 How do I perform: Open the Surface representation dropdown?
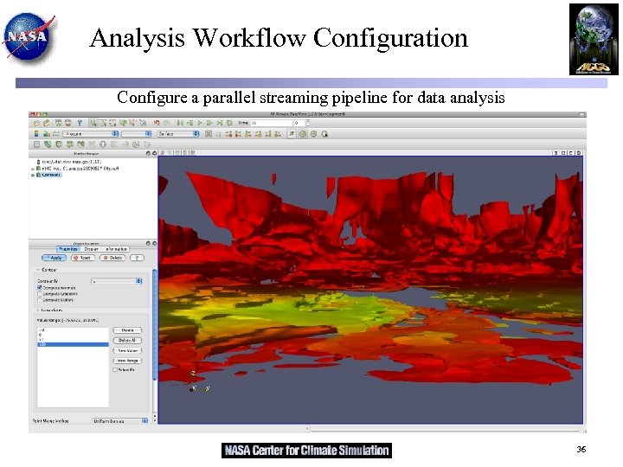click(x=178, y=134)
